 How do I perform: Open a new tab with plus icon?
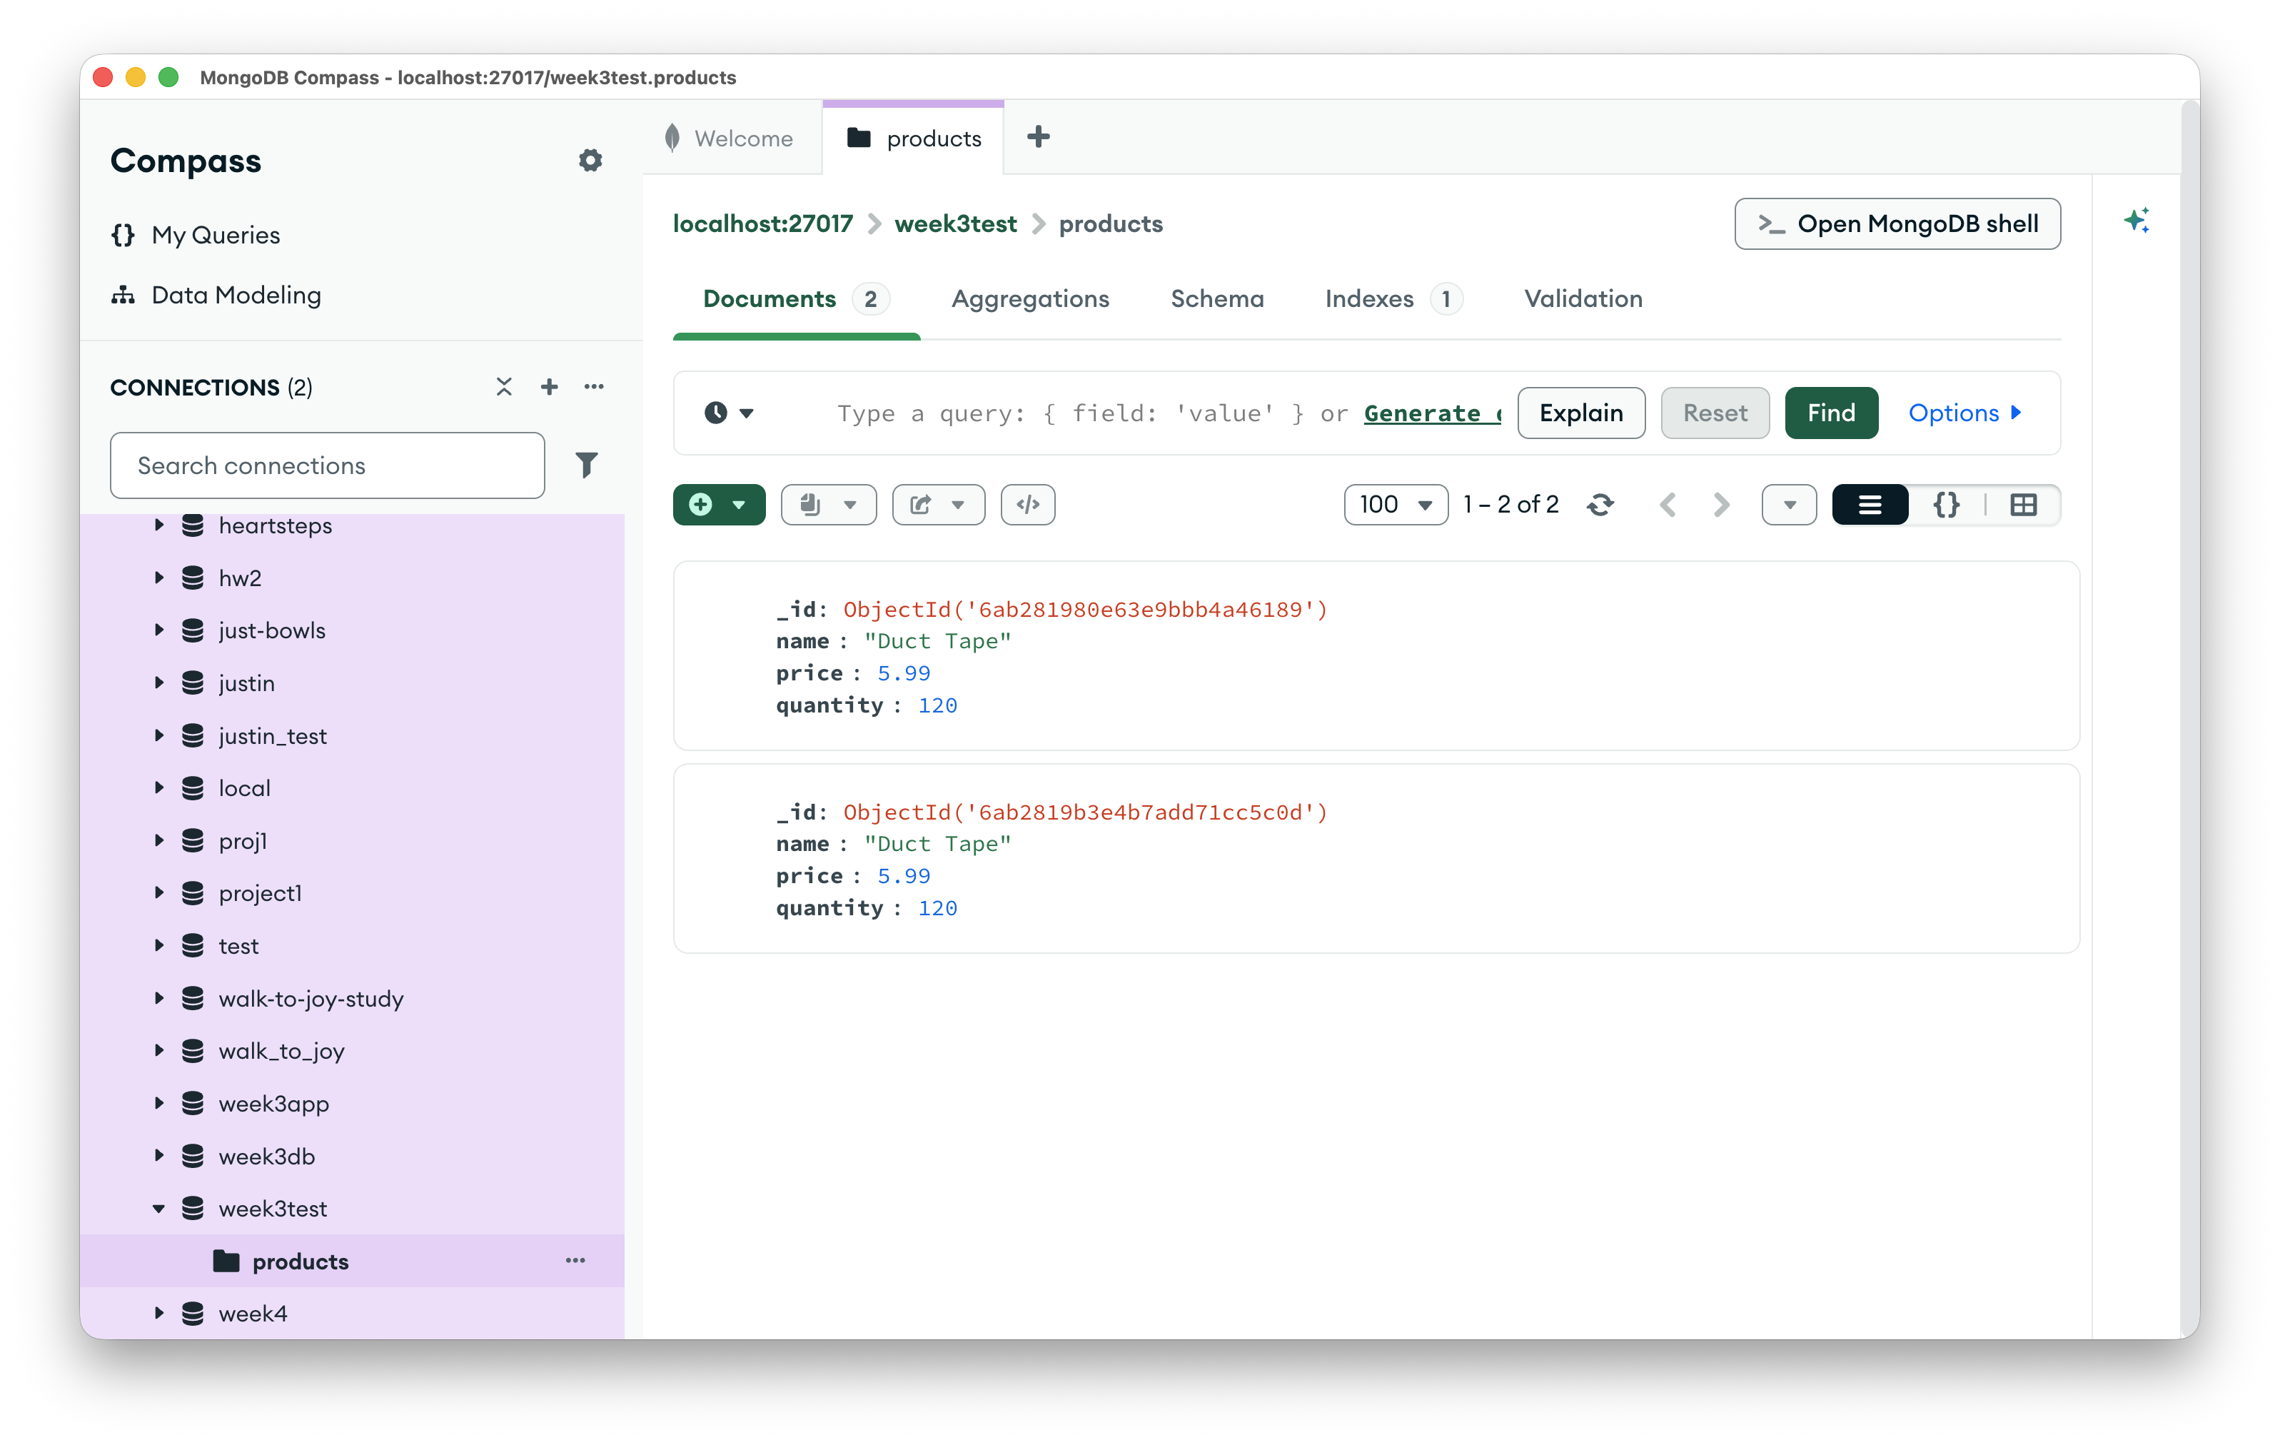click(x=1038, y=137)
